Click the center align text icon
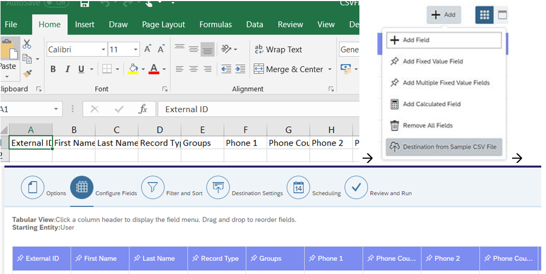This screenshot has height=274, width=546. tap(194, 69)
